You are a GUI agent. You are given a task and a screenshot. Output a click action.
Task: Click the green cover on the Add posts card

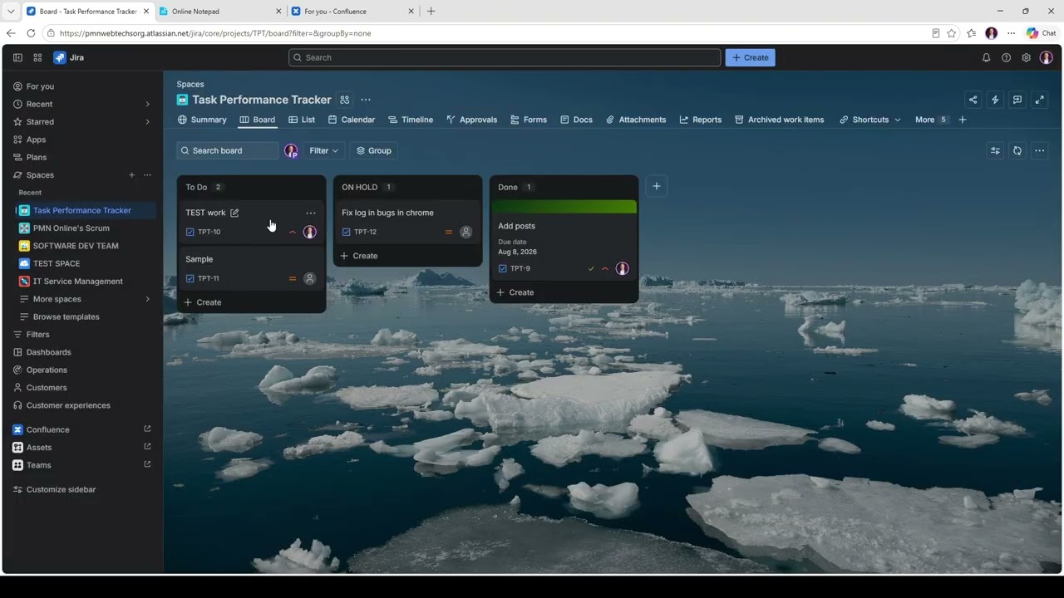[564, 207]
